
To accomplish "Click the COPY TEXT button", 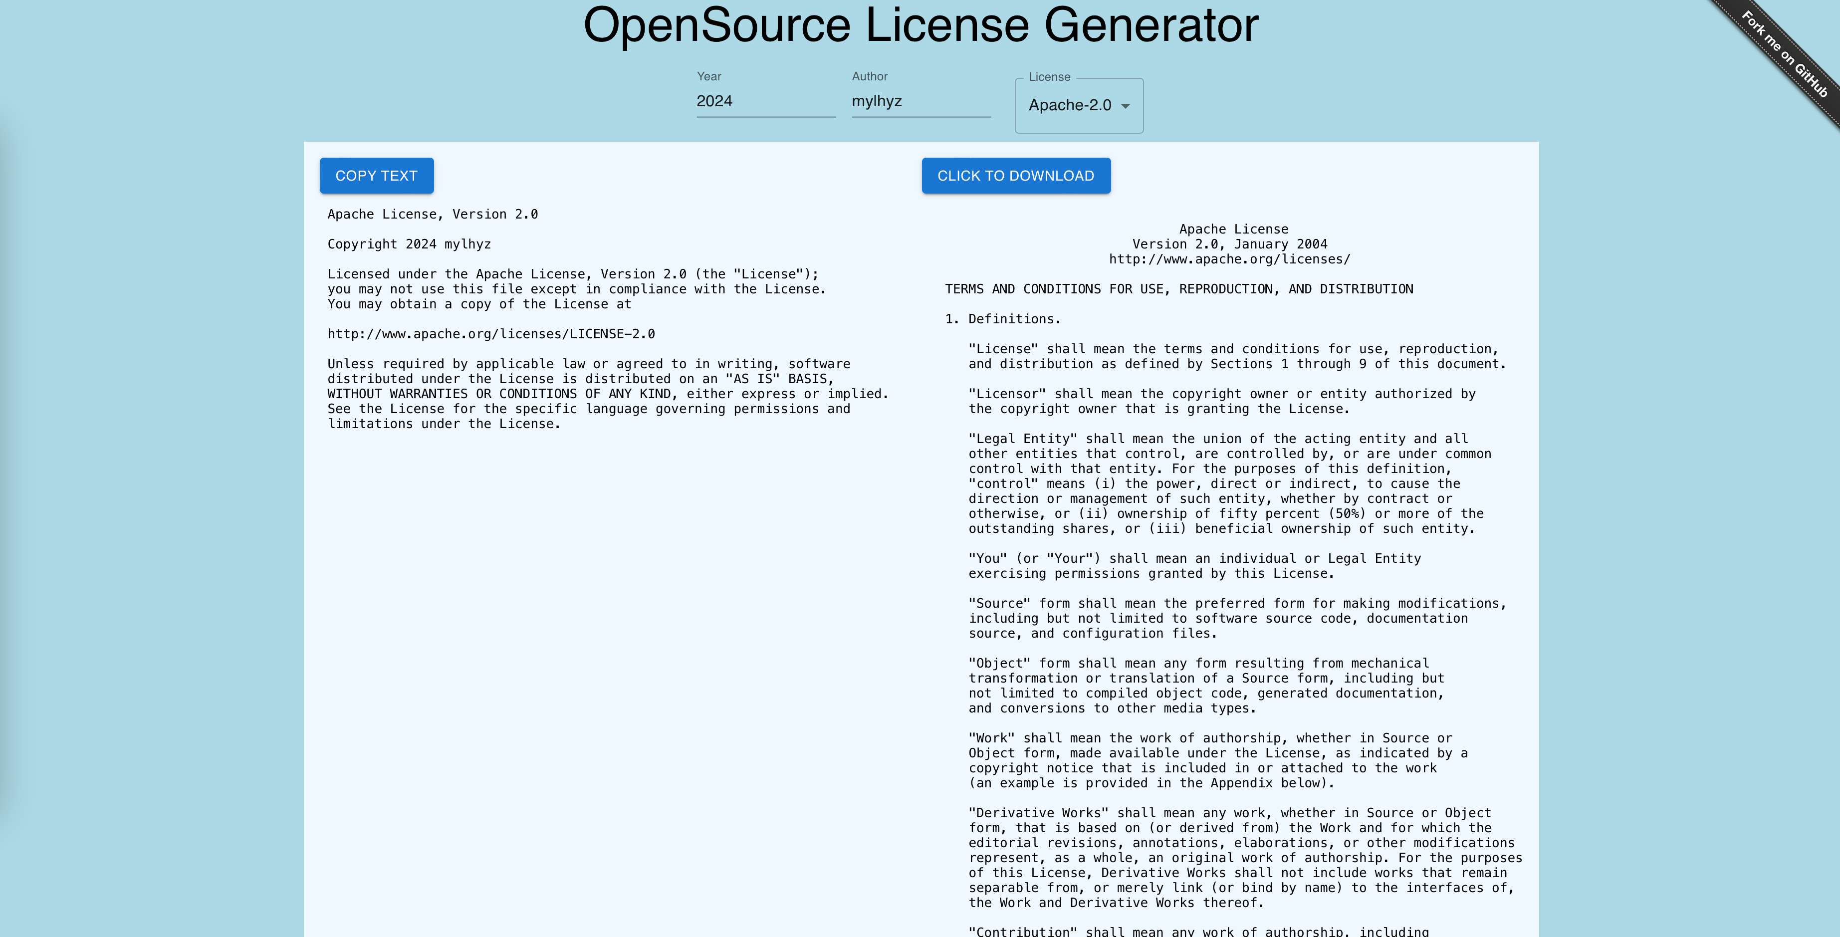I will pos(376,176).
